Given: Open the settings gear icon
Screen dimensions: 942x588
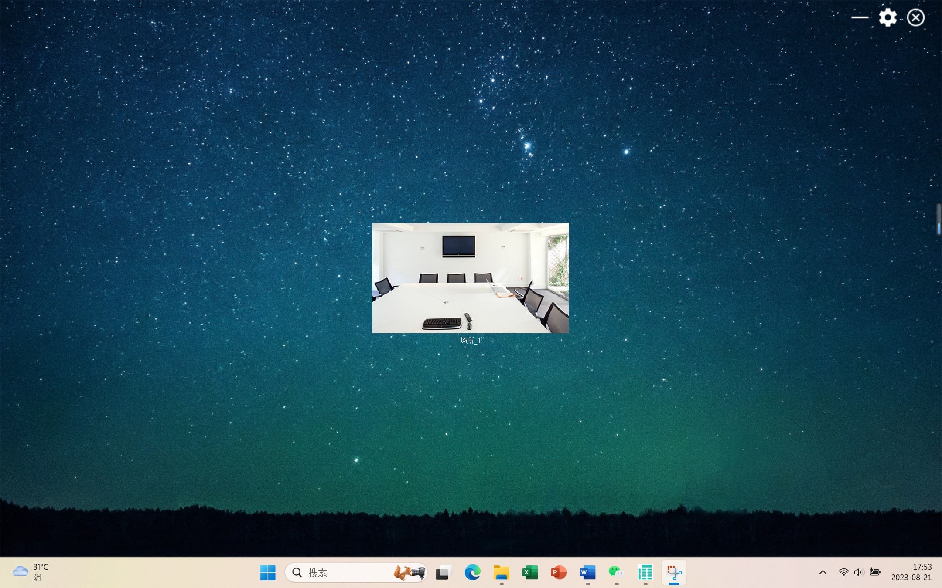Looking at the screenshot, I should click(x=887, y=18).
